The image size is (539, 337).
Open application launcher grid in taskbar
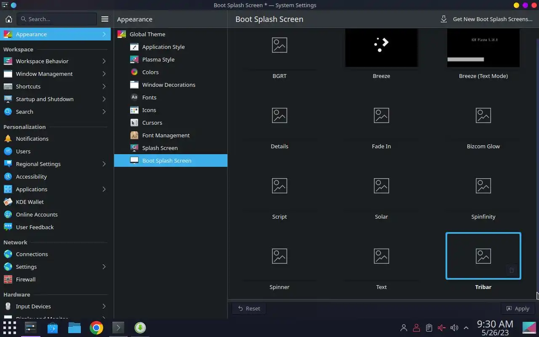[x=9, y=328]
